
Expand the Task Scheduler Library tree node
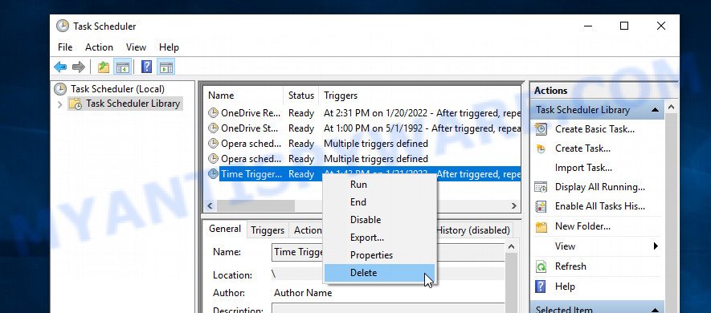point(60,104)
